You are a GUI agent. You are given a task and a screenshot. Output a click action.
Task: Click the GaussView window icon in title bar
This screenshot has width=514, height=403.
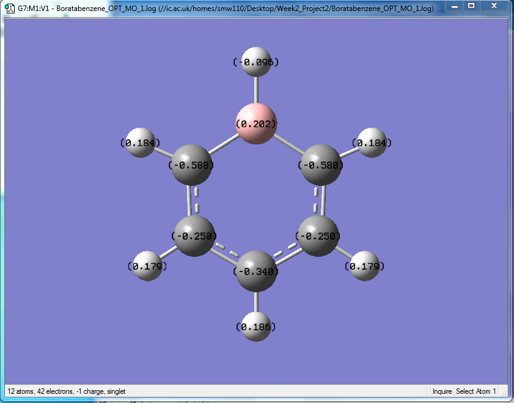point(10,8)
